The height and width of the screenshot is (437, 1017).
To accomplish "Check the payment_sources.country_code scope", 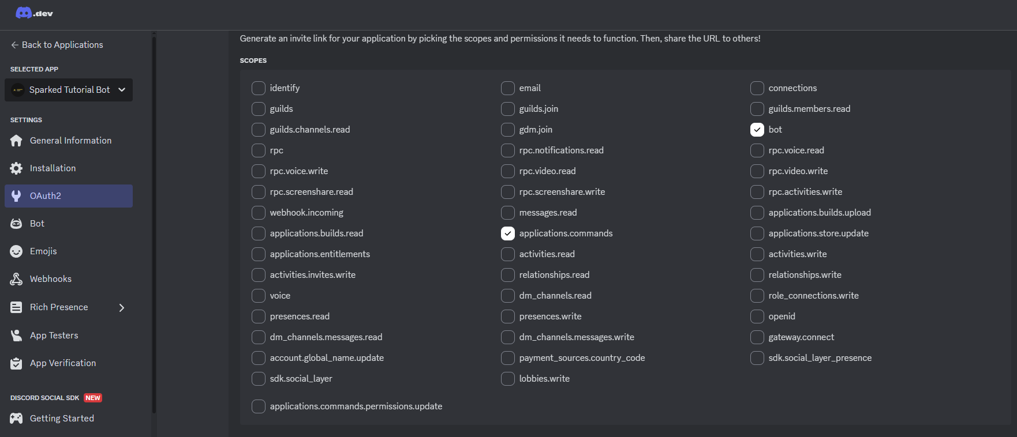I will 508,358.
